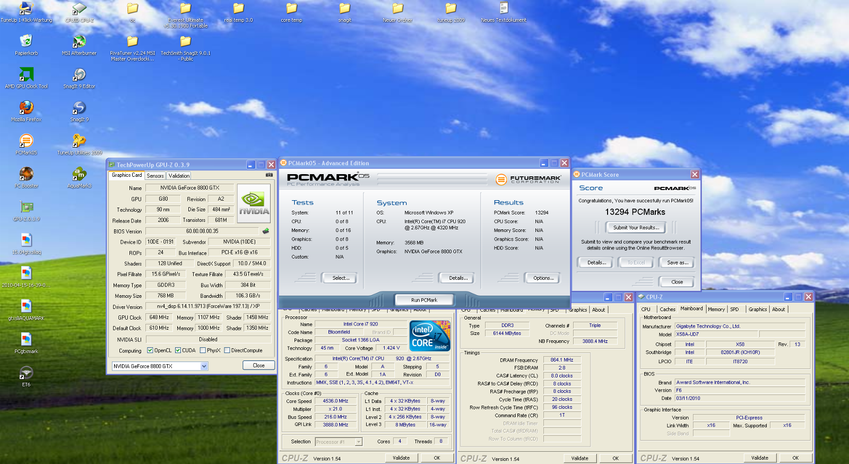Click the BIOS Version field in GPU-Z
Screen dimensions: 849x464
202,231
